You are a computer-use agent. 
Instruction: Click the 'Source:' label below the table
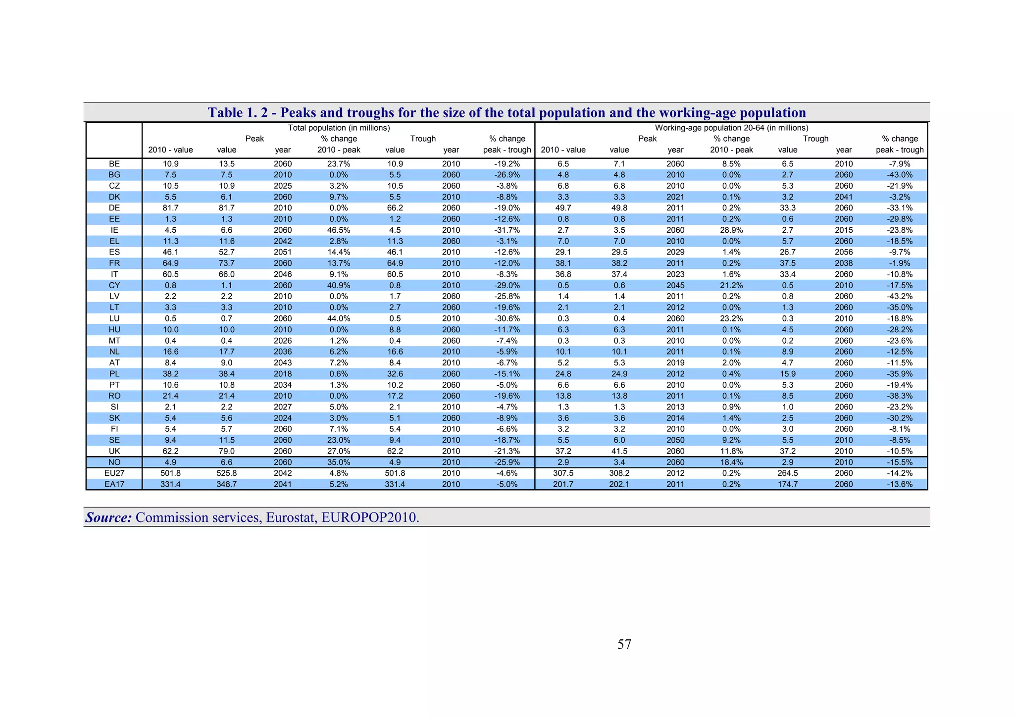108,517
